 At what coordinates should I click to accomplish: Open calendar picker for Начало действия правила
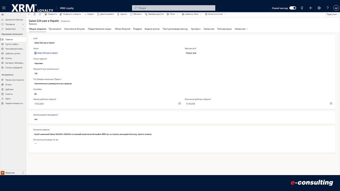(x=180, y=103)
